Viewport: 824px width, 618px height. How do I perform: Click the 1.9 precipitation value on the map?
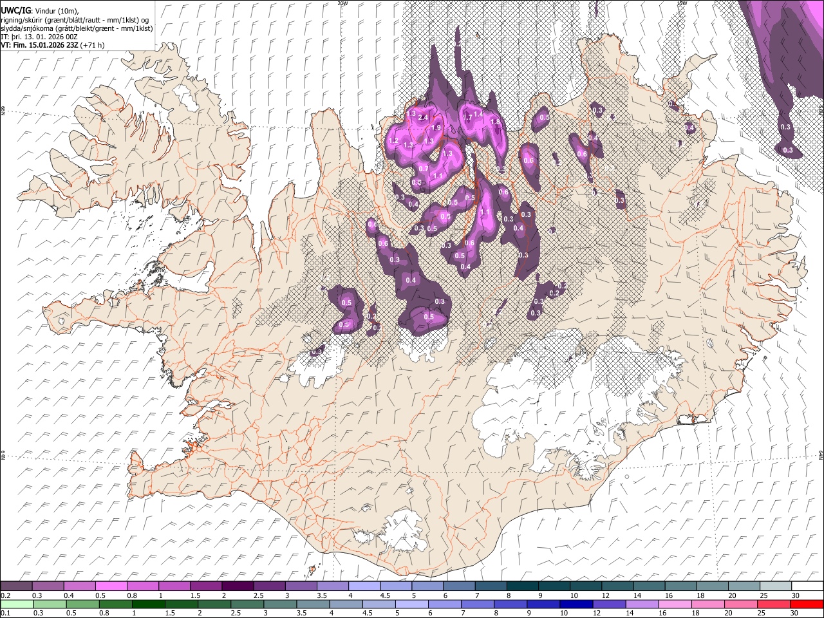[x=436, y=128]
